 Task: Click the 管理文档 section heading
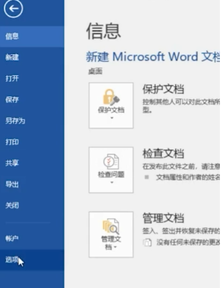tap(163, 218)
